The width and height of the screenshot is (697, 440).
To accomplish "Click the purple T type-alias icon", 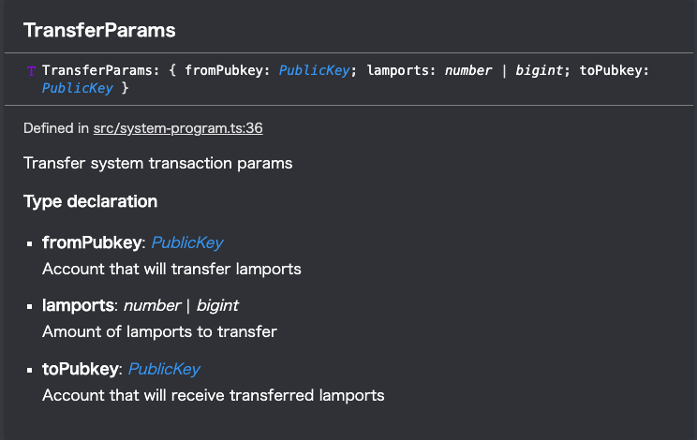I will click(x=31, y=71).
